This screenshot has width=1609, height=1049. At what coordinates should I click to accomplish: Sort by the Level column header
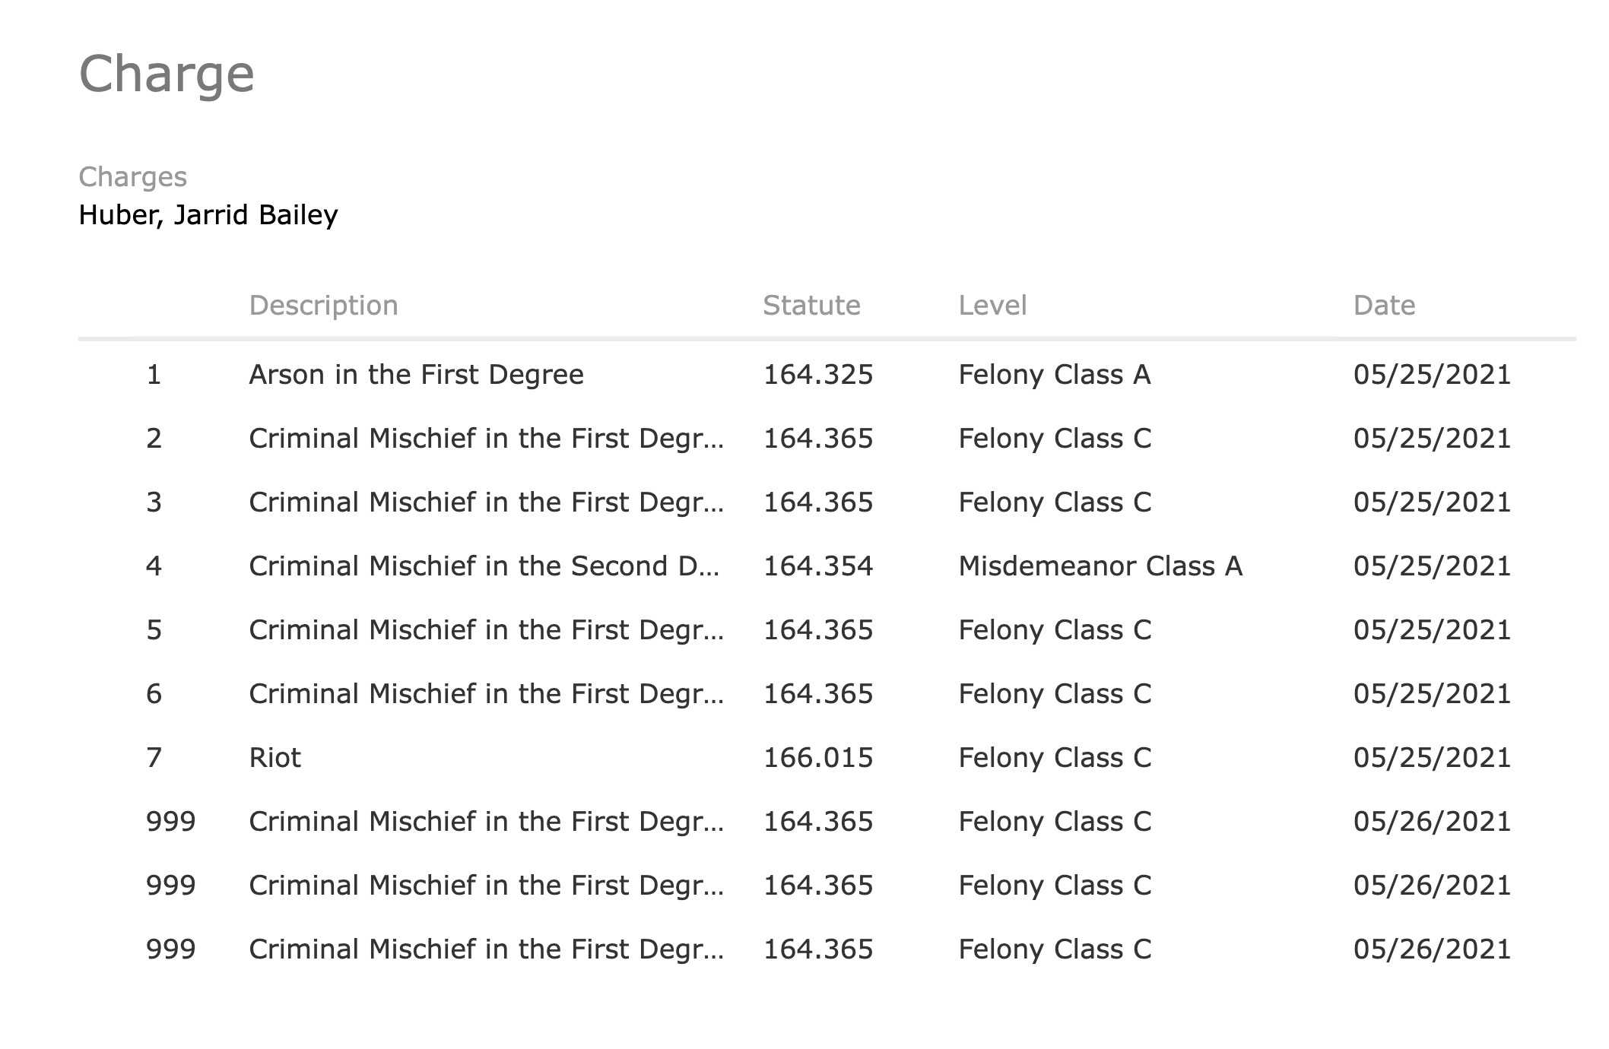[992, 306]
